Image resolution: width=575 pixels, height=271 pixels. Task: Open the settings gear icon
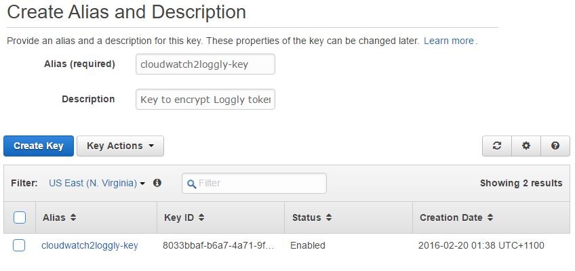pos(526,146)
